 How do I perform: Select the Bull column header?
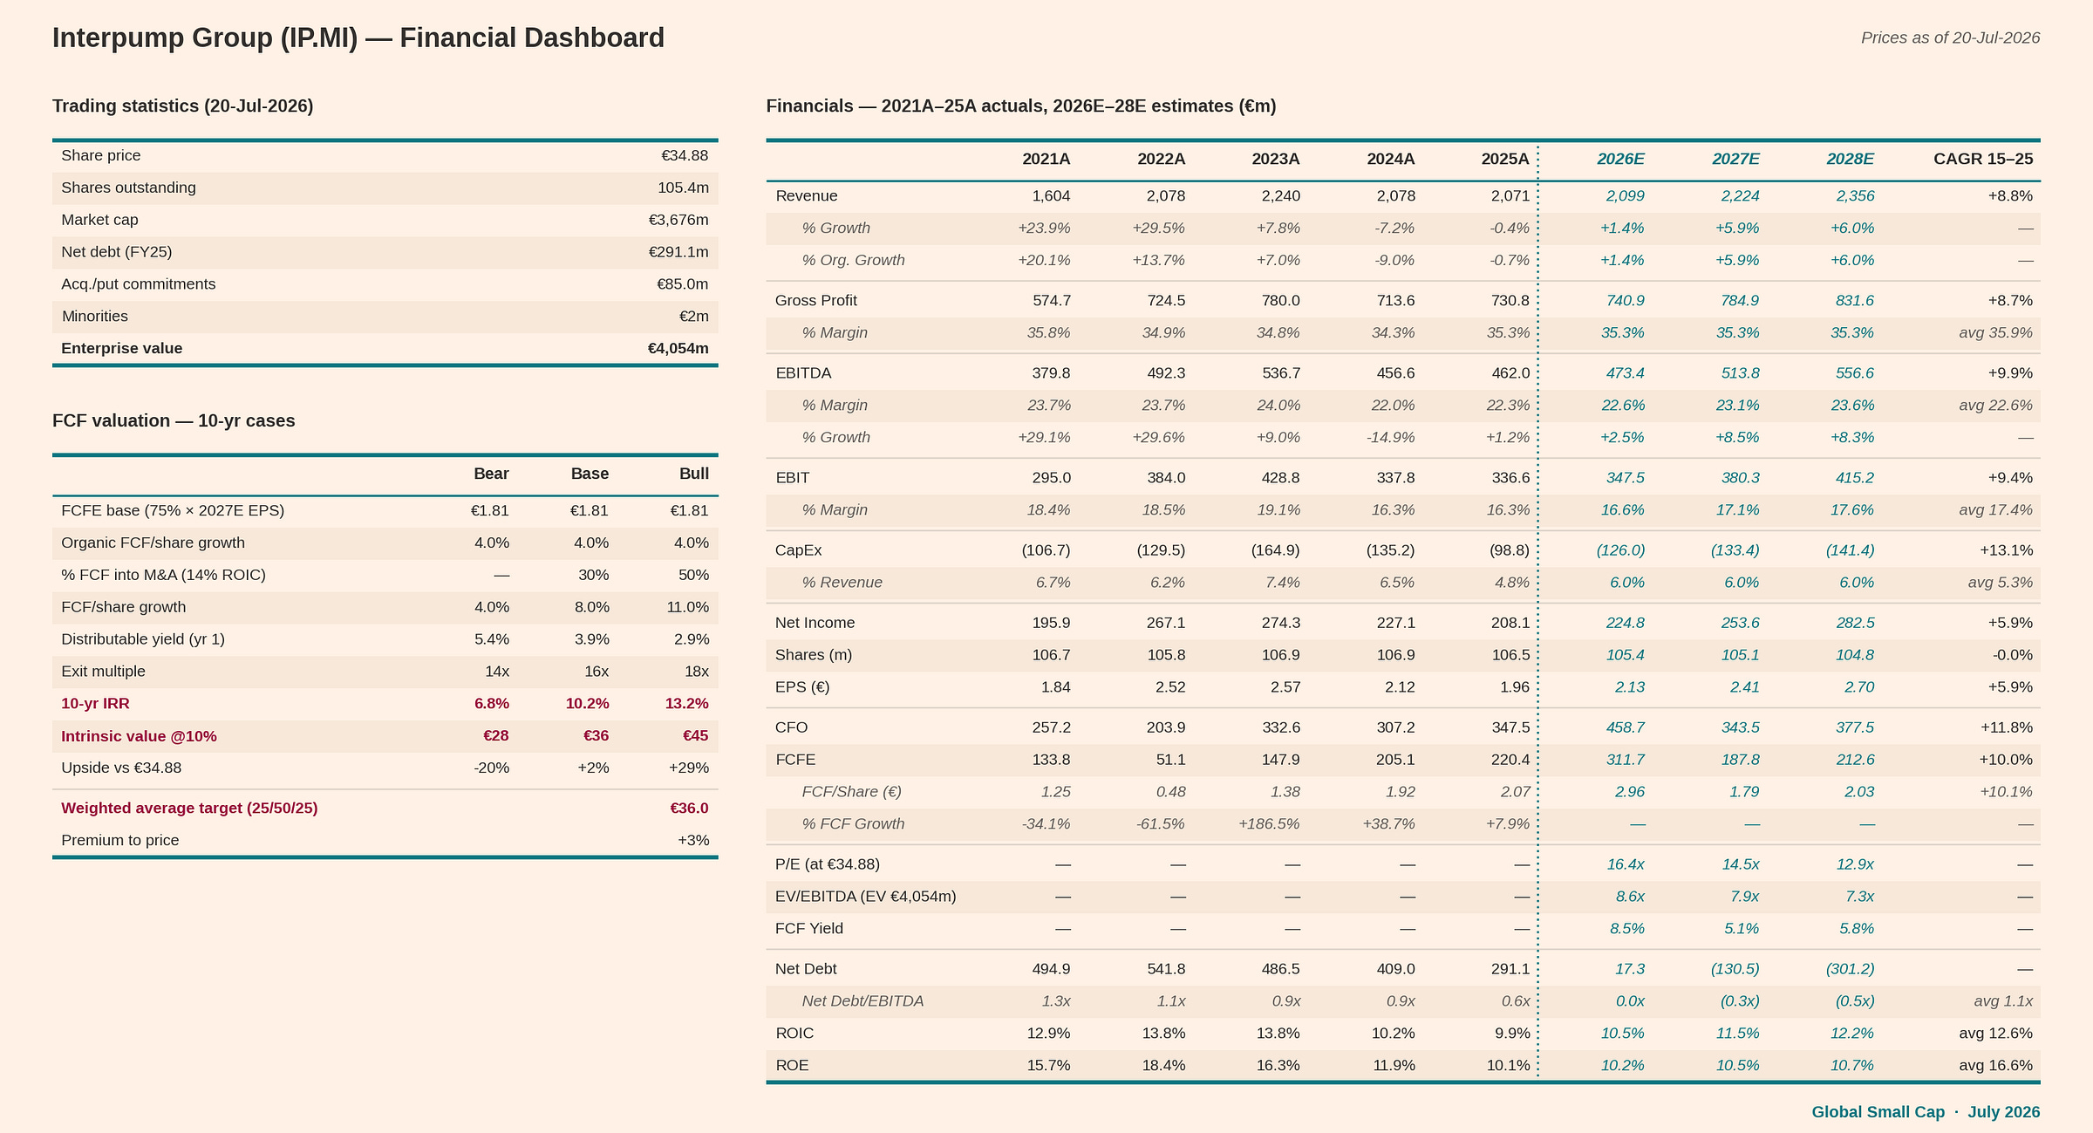tap(694, 474)
